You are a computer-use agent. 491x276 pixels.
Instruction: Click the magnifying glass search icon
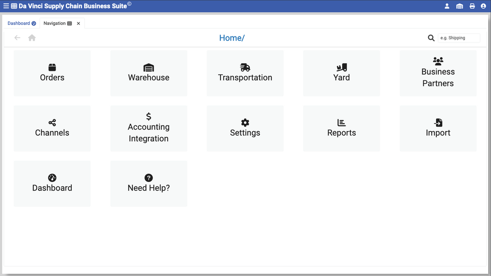(431, 38)
